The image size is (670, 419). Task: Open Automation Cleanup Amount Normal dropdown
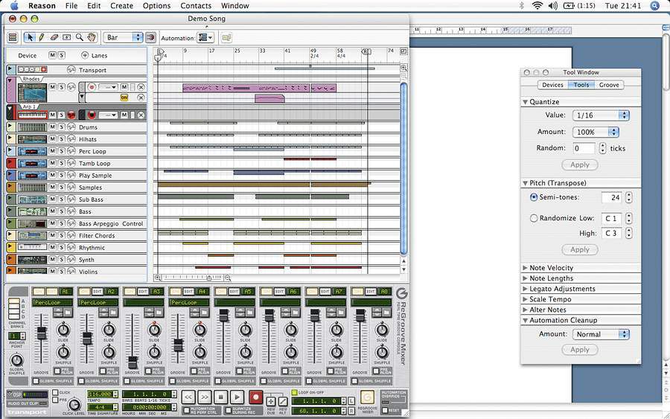pyautogui.click(x=601, y=334)
